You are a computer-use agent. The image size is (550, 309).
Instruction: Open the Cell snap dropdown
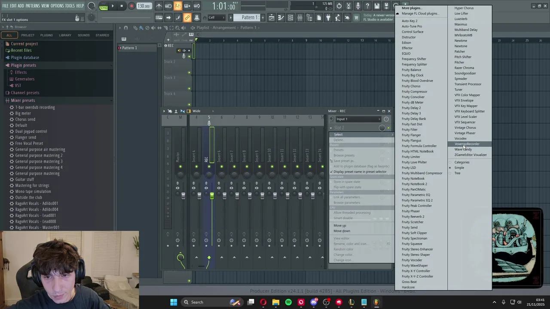pyautogui.click(x=217, y=18)
